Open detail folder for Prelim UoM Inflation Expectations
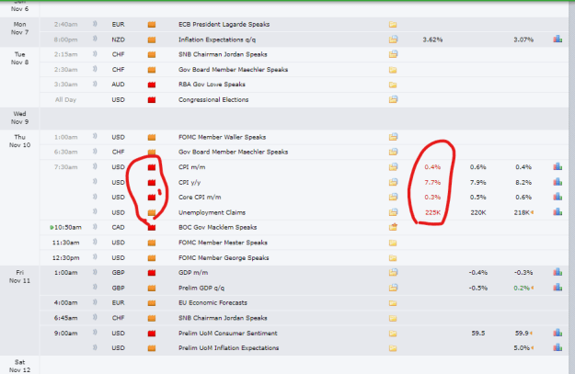Screen dimensions: 575x374 click(393, 348)
